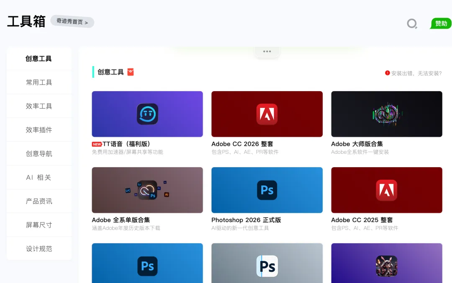Select AI 相关 in the sidebar
The height and width of the screenshot is (283, 452).
pos(39,178)
